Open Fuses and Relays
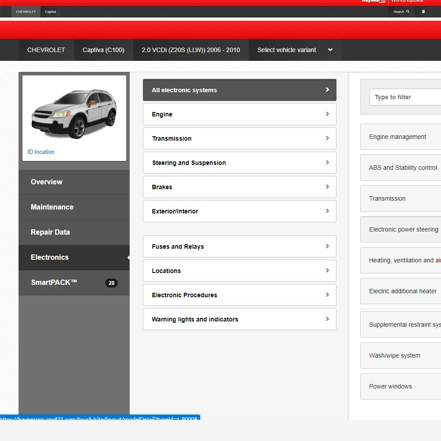441x441 pixels. tap(239, 247)
